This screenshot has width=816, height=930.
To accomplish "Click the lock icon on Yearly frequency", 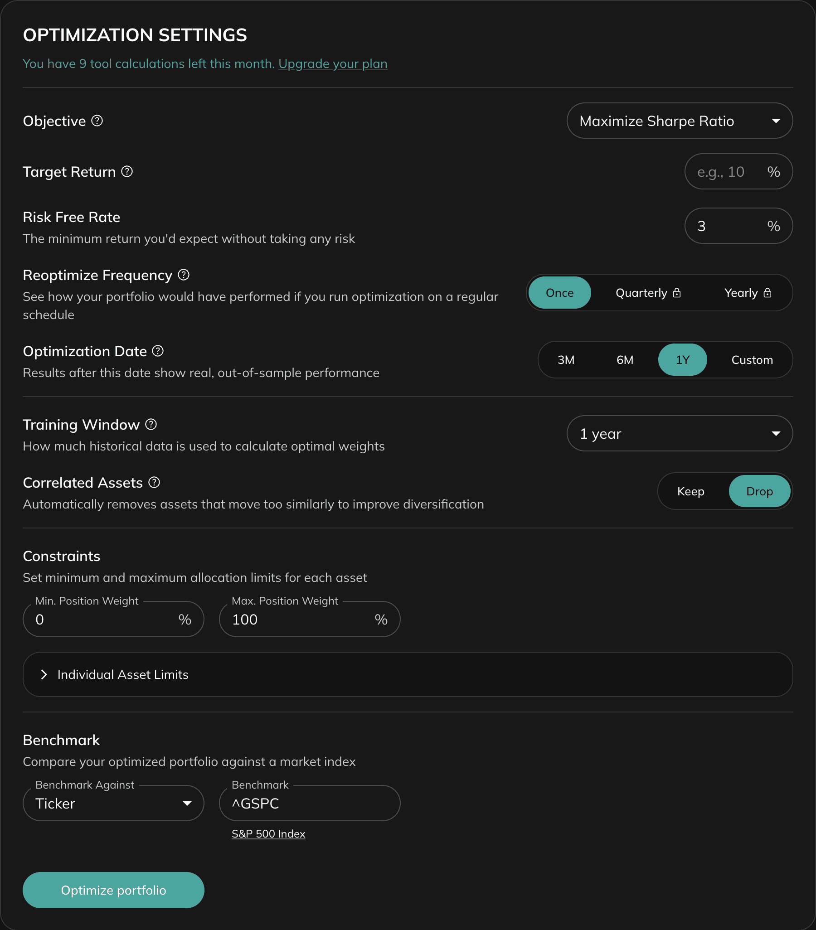I will (x=768, y=293).
